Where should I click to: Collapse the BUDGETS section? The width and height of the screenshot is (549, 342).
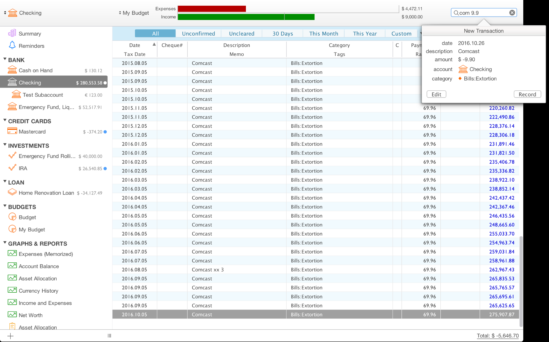click(5, 206)
